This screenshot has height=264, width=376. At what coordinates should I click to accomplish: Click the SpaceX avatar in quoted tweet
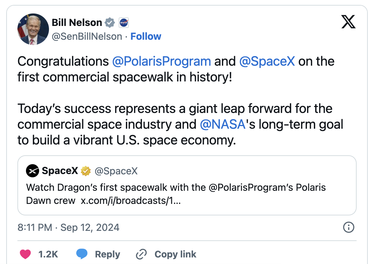click(x=33, y=171)
